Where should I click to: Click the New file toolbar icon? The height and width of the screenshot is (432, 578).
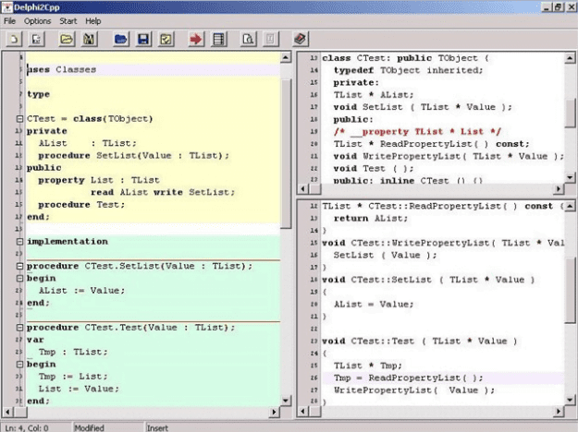(14, 39)
